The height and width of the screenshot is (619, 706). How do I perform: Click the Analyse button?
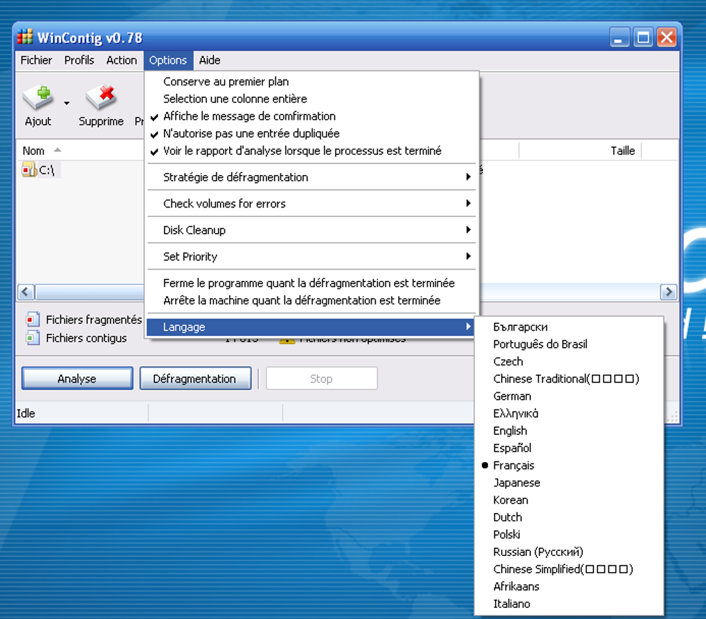(x=78, y=378)
